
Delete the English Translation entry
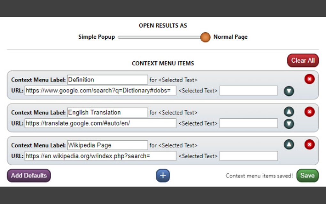coord(309,112)
